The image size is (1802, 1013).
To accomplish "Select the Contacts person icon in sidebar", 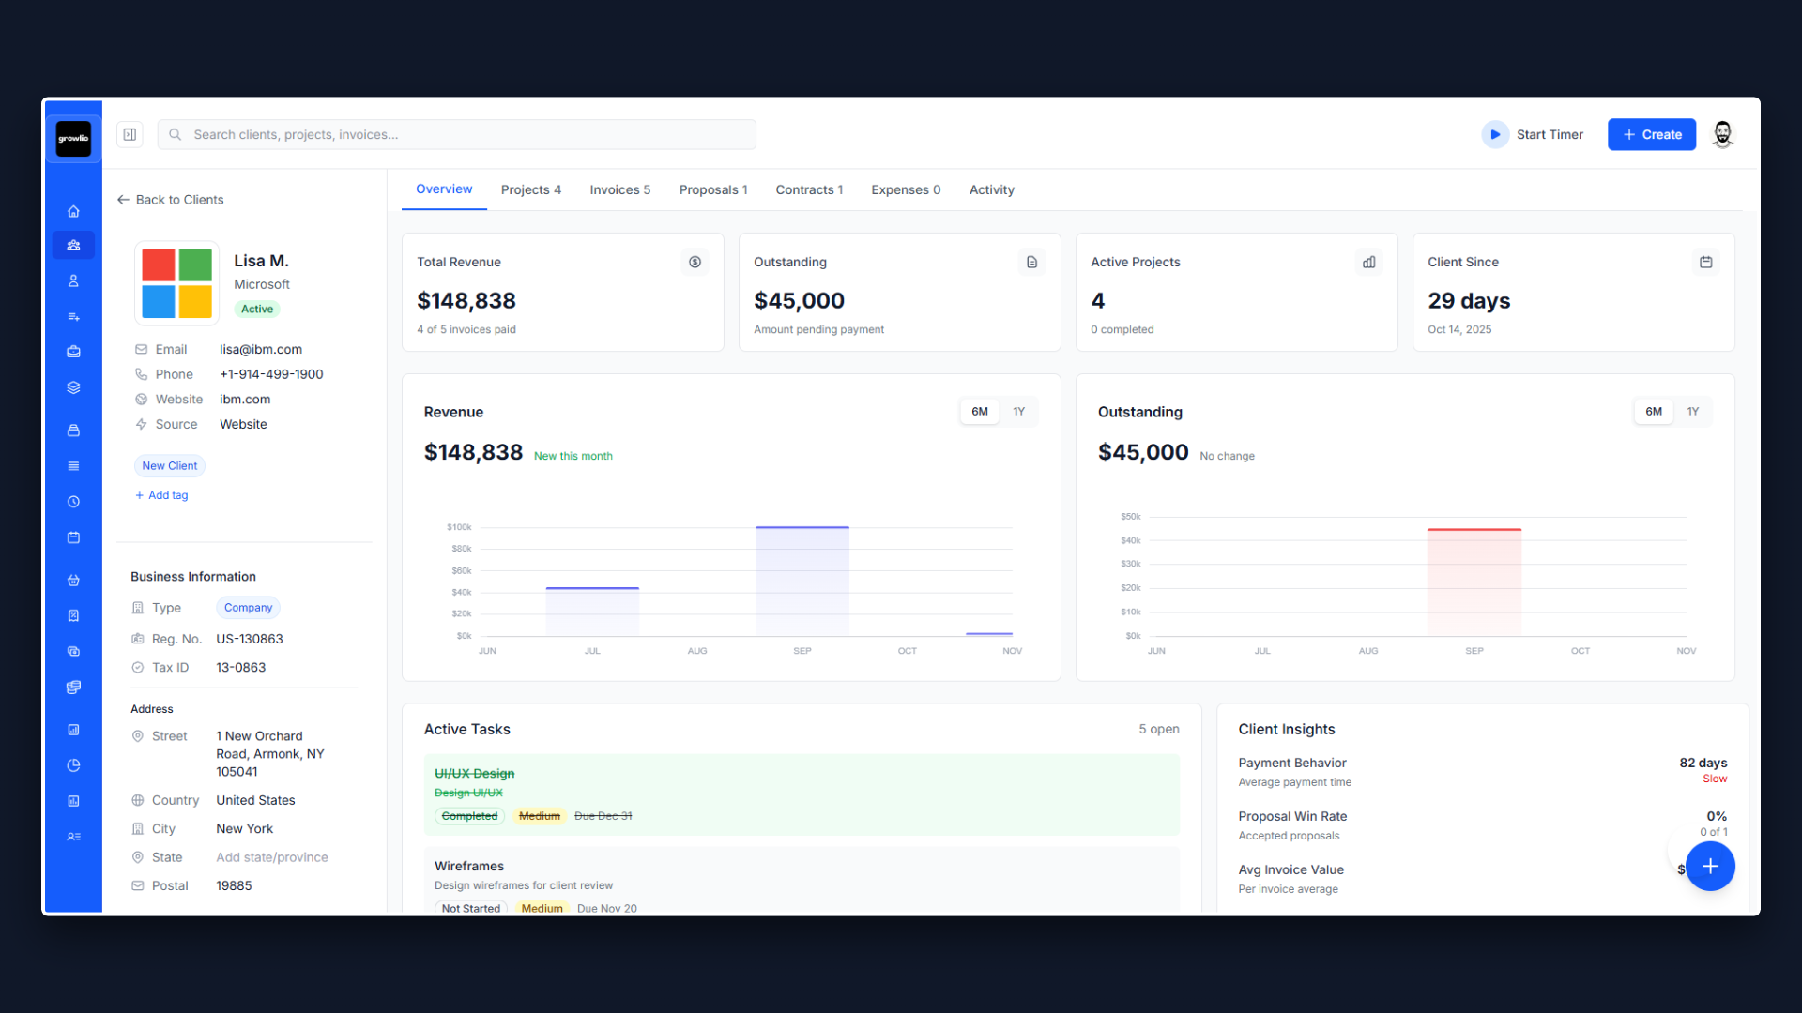I will point(73,280).
